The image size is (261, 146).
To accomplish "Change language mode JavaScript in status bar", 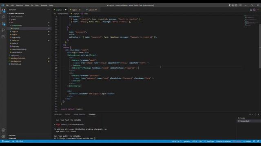I will (209, 142).
